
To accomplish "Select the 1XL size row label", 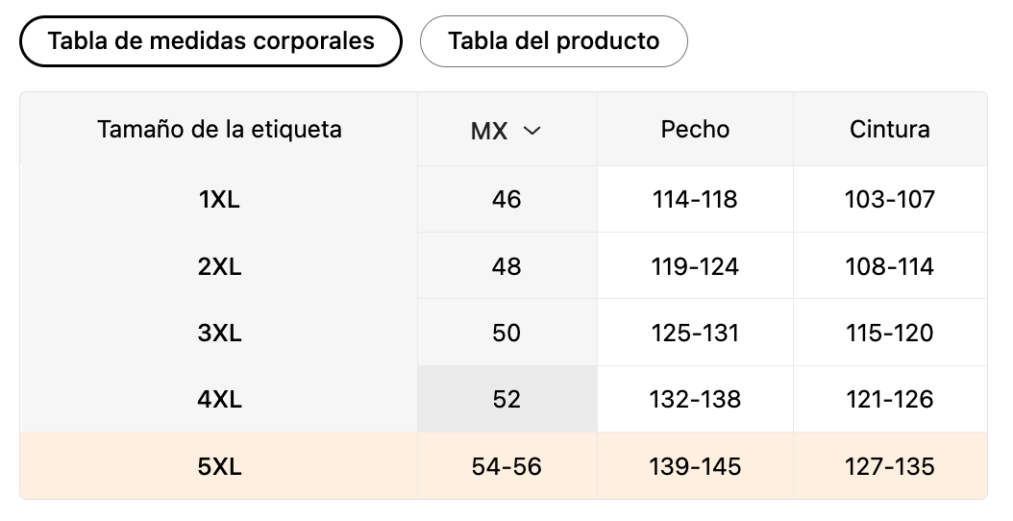I will click(219, 199).
